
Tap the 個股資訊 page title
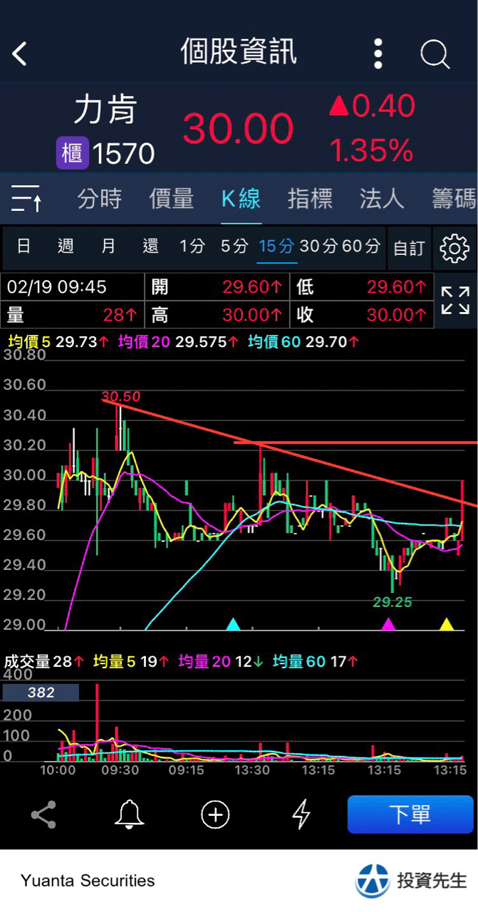[239, 53]
